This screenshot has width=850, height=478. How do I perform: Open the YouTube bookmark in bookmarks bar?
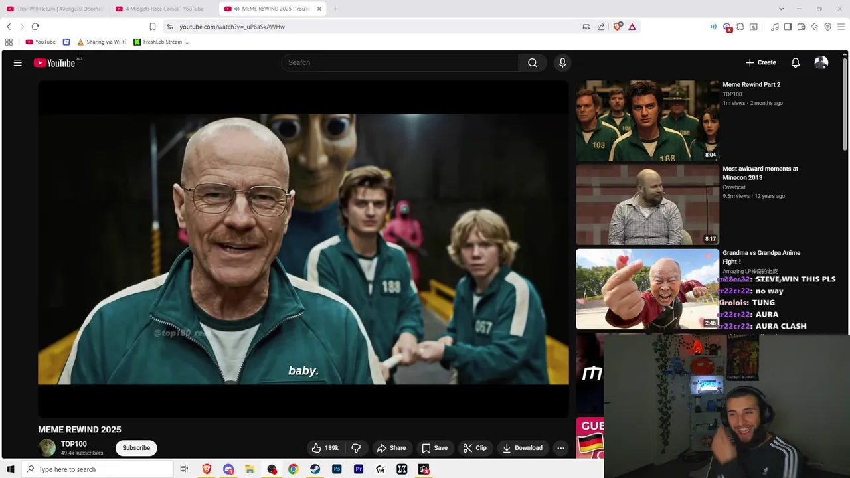point(41,42)
